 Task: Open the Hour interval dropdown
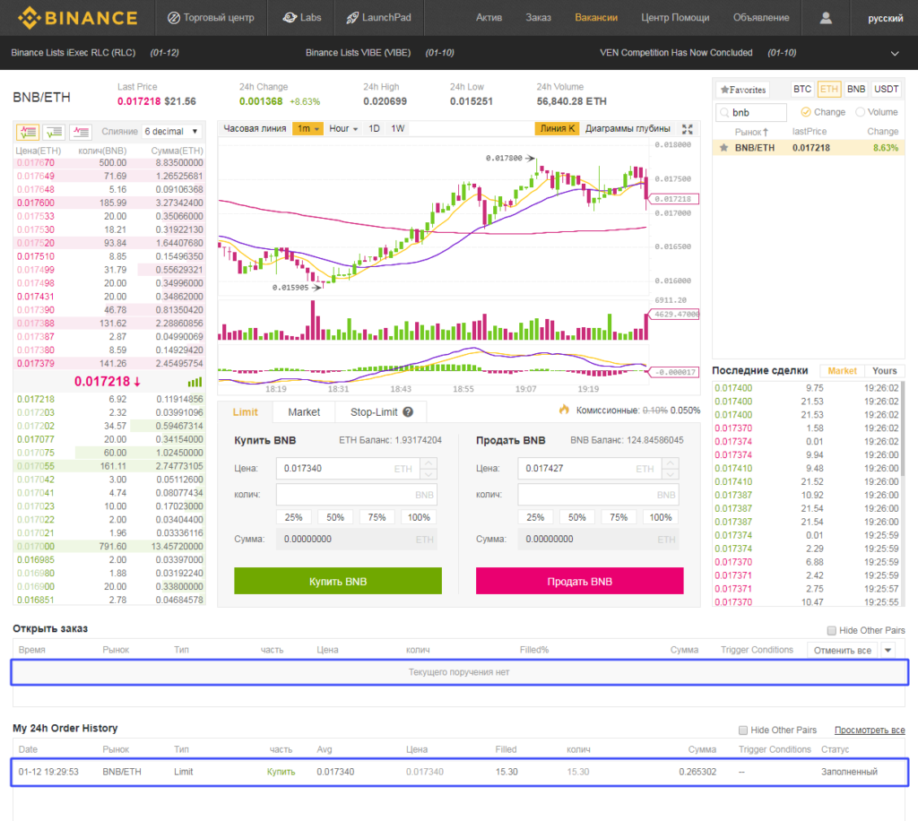[343, 129]
